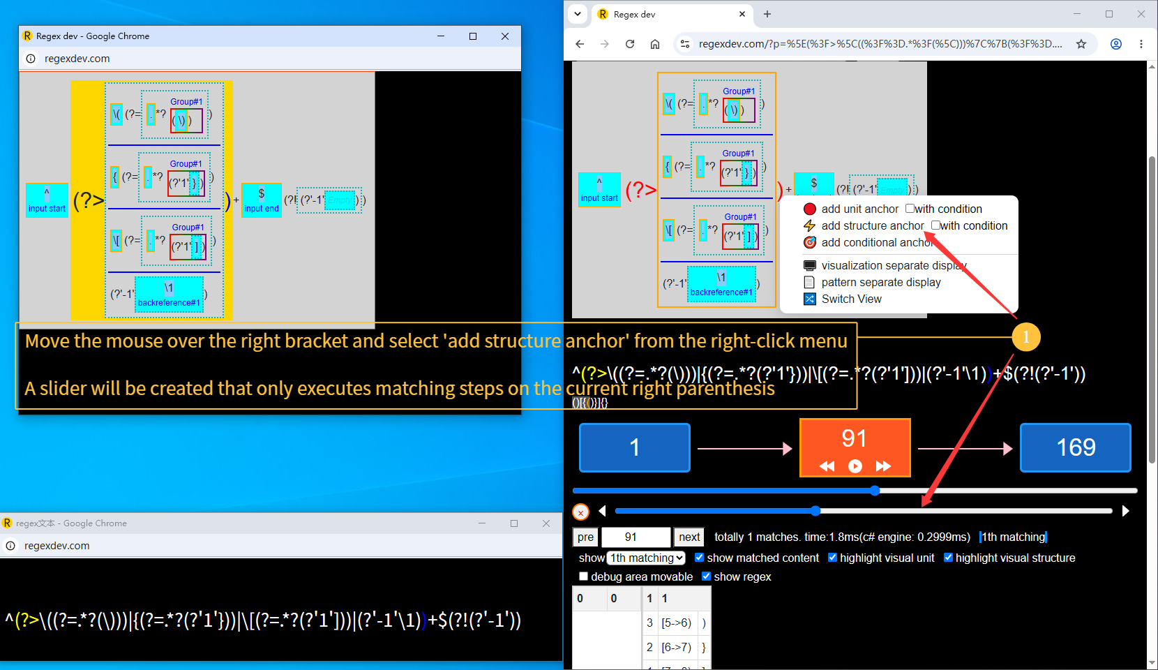Click the 1th matching result link
This screenshot has height=670, width=1158.
pyautogui.click(x=1013, y=537)
